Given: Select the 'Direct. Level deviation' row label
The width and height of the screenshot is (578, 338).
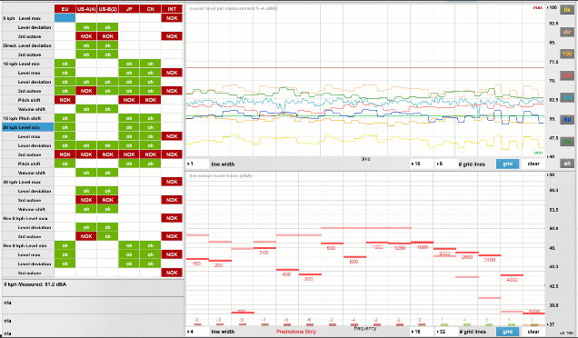Looking at the screenshot, I should coord(28,45).
